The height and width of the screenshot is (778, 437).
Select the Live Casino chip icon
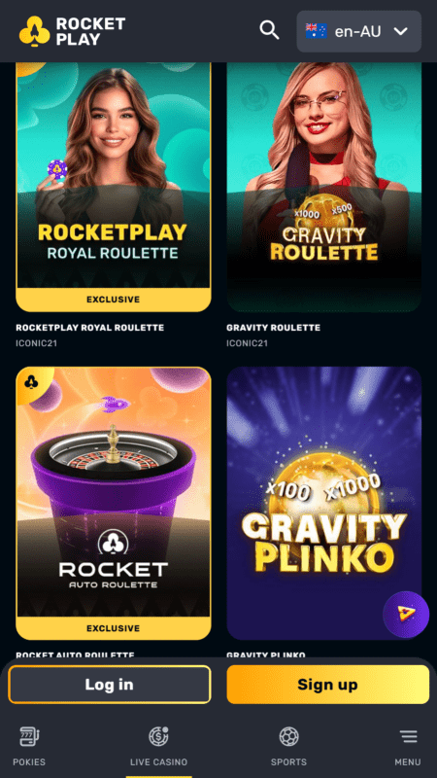coord(158,736)
